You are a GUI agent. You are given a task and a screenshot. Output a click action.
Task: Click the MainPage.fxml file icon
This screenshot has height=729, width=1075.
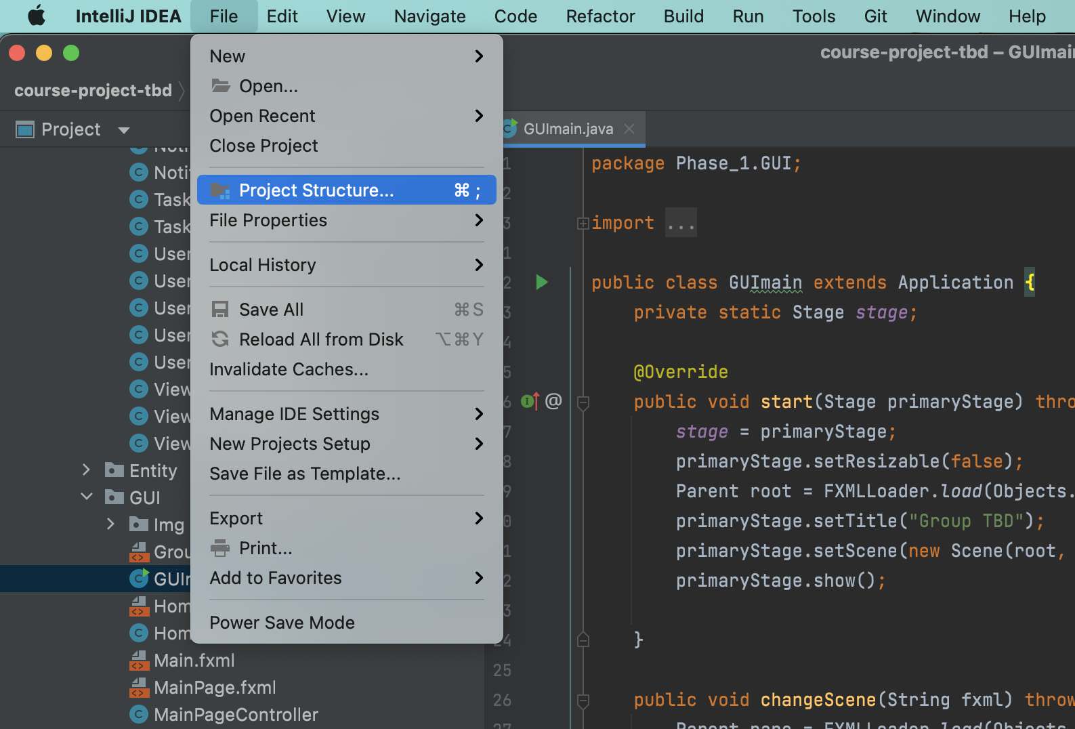click(139, 687)
